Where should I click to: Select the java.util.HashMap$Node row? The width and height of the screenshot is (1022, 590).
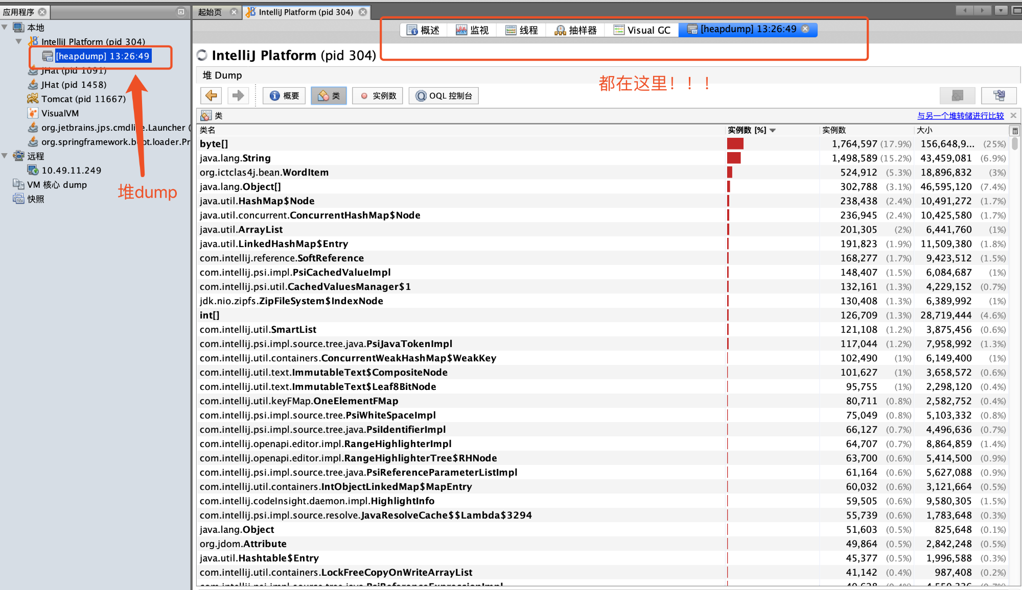[x=603, y=201]
